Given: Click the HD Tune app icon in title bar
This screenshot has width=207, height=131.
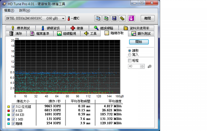Looking at the screenshot, I should click(4, 4).
